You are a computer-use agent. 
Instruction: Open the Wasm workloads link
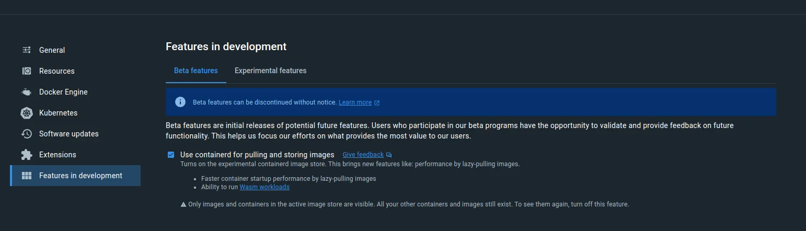(264, 187)
